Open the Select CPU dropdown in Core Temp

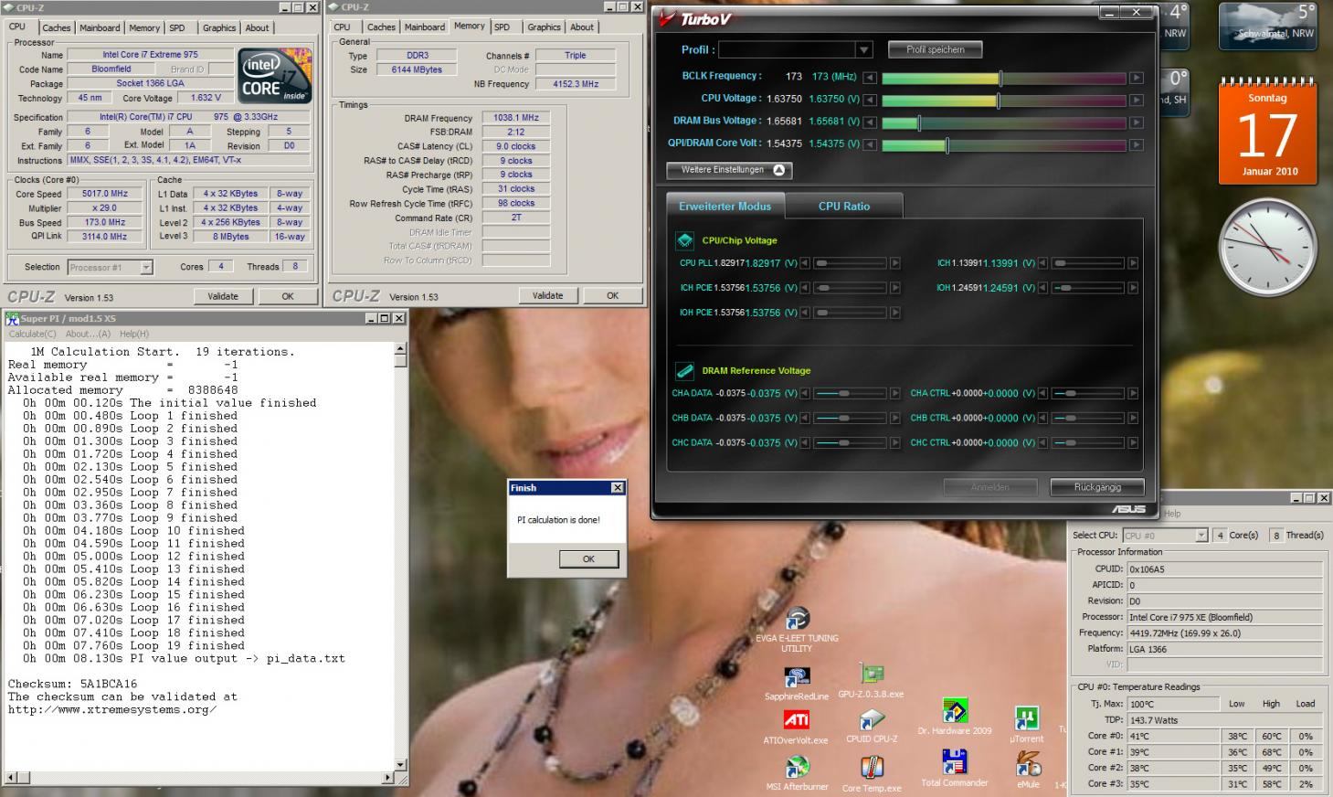click(x=1201, y=536)
